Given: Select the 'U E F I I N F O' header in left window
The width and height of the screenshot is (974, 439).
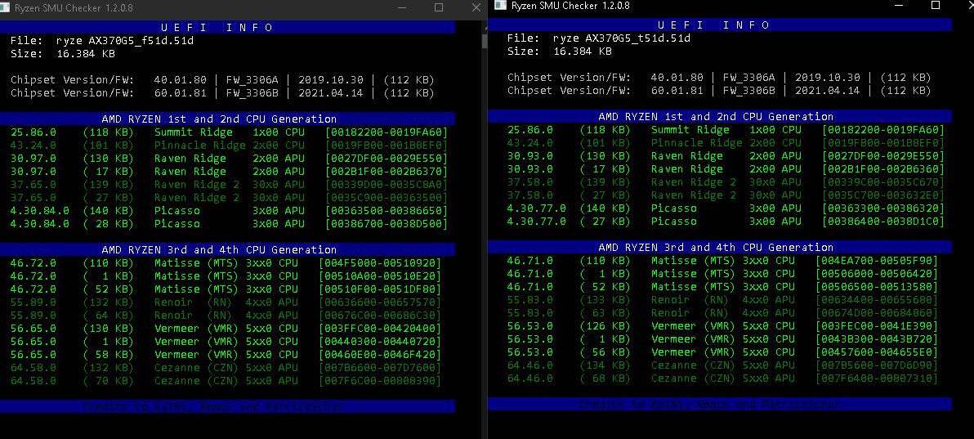Looking at the screenshot, I should pyautogui.click(x=217, y=27).
